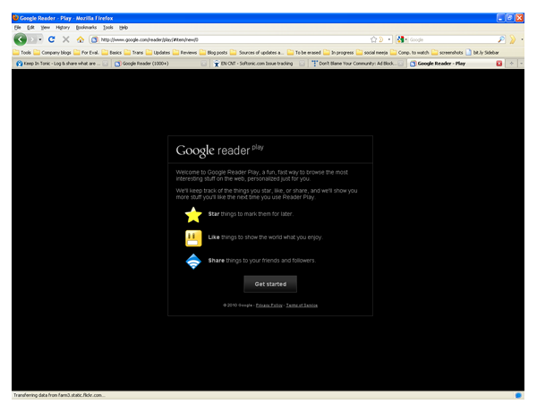Go to the Home page icon
Screen dimensions: 537x413
(81, 39)
